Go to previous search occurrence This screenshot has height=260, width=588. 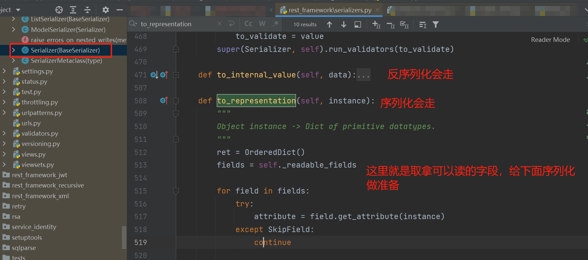pos(329,24)
